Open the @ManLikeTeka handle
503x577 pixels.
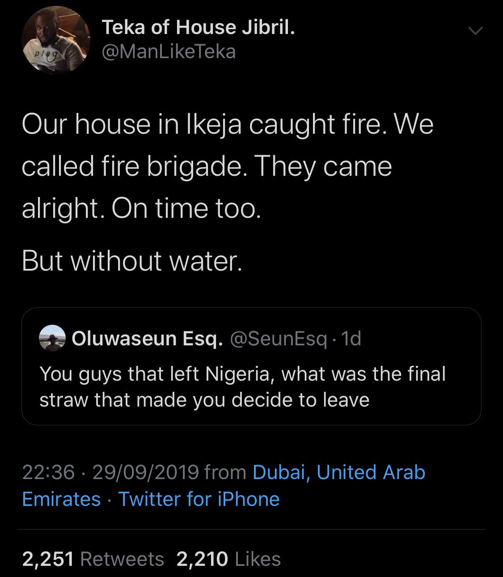[169, 52]
